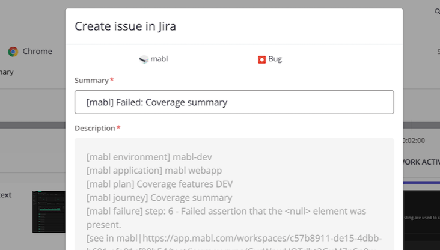The height and width of the screenshot is (250, 440).
Task: Click the search magnifier icon at top right
Action: 437,11
